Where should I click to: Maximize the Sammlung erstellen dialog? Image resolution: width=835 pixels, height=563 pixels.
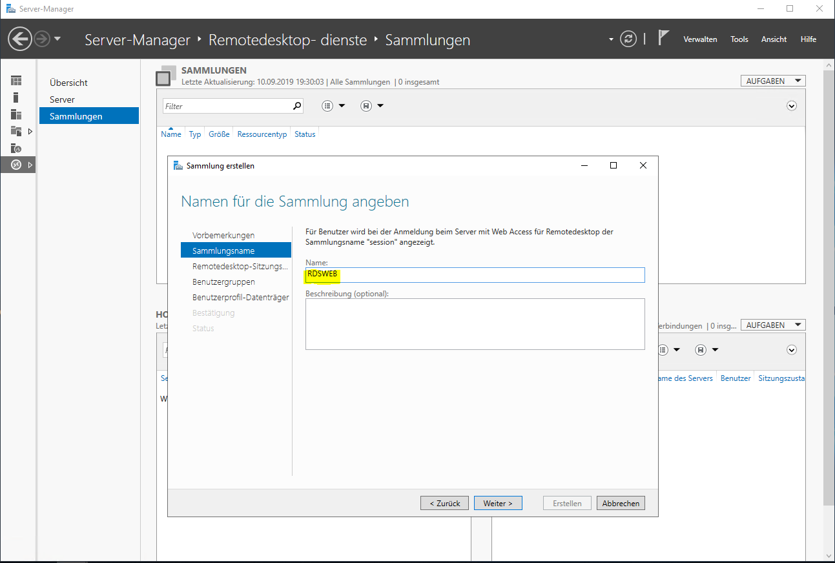click(613, 165)
